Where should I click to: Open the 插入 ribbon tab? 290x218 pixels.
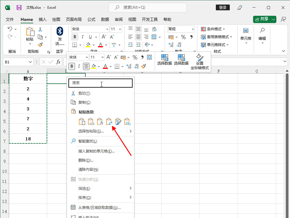tap(43, 19)
